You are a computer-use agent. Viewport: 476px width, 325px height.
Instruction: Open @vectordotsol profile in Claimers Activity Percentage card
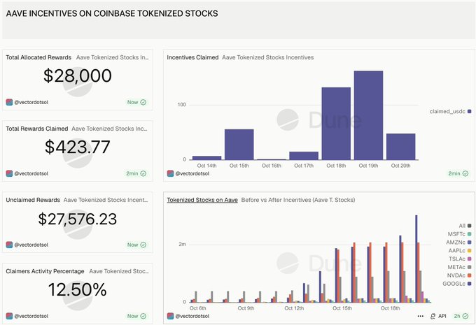(31, 316)
